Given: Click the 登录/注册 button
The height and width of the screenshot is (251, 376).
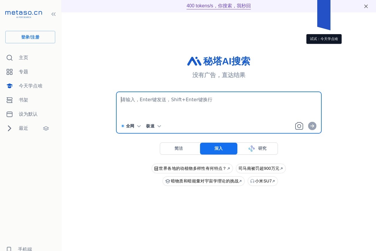Looking at the screenshot, I should coord(30,37).
